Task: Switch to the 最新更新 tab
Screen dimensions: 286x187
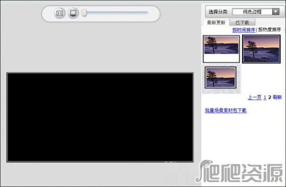Action: coord(216,22)
